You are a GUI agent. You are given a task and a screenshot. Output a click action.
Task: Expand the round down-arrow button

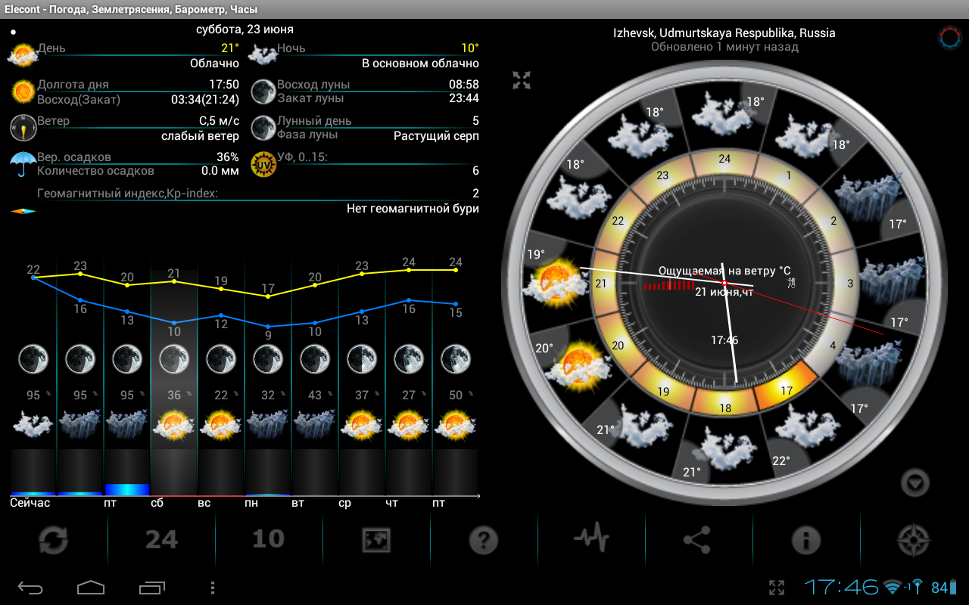[915, 482]
